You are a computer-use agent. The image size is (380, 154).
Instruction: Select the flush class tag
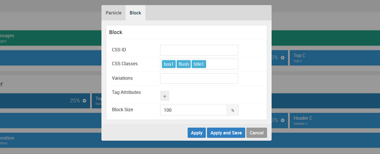[x=184, y=64]
